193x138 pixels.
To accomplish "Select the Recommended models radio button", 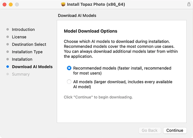I will tap(69, 68).
